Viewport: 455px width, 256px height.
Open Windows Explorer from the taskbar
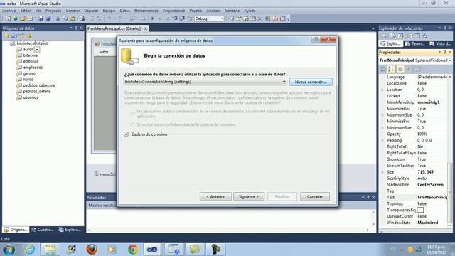[50, 250]
